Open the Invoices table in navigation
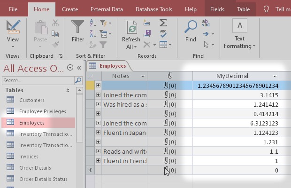Screen dimensions: 291x188 pyautogui.click(x=29, y=157)
